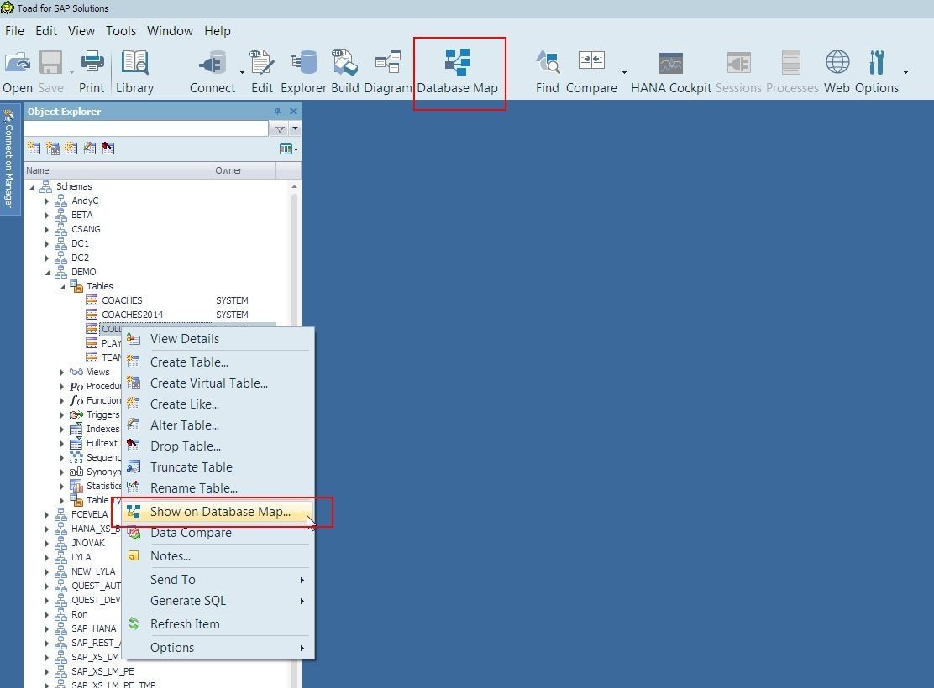Expand the BETA schema node
The height and width of the screenshot is (688, 934).
(47, 216)
